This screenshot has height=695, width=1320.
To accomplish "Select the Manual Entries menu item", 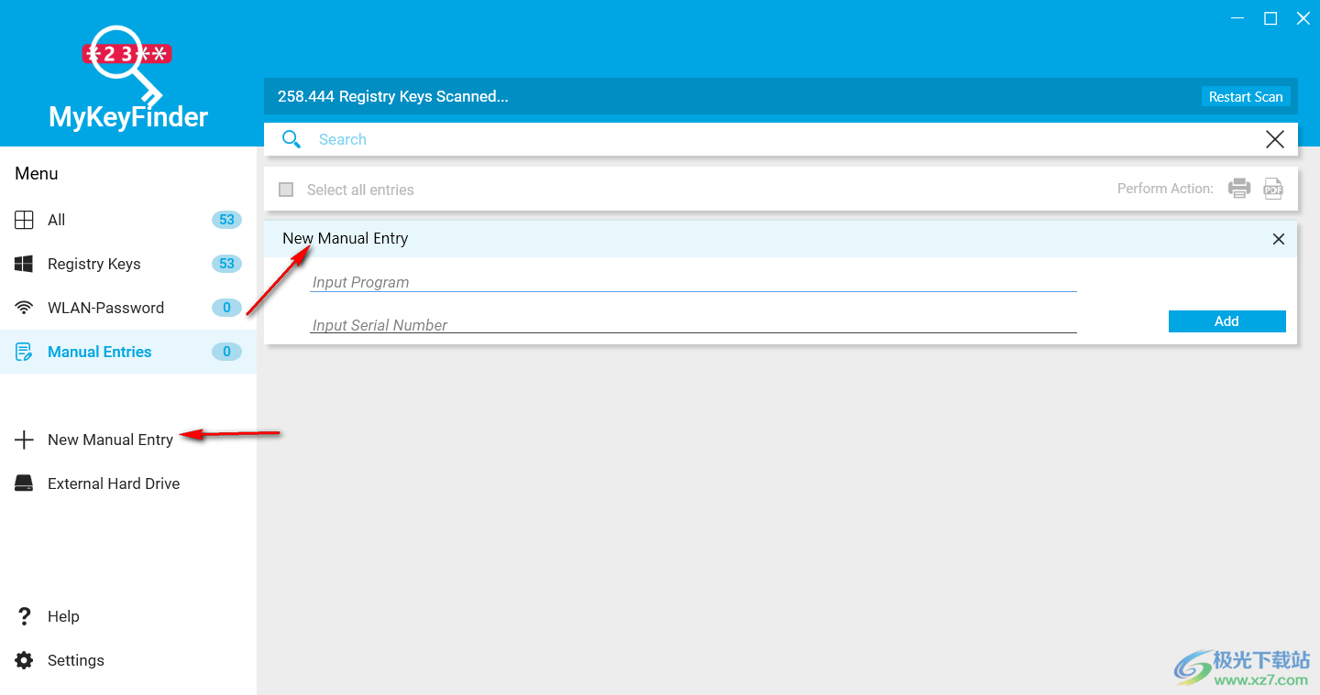I will click(x=128, y=352).
